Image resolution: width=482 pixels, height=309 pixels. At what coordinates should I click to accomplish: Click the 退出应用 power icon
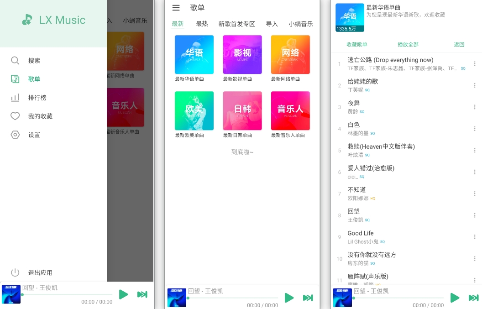15,272
